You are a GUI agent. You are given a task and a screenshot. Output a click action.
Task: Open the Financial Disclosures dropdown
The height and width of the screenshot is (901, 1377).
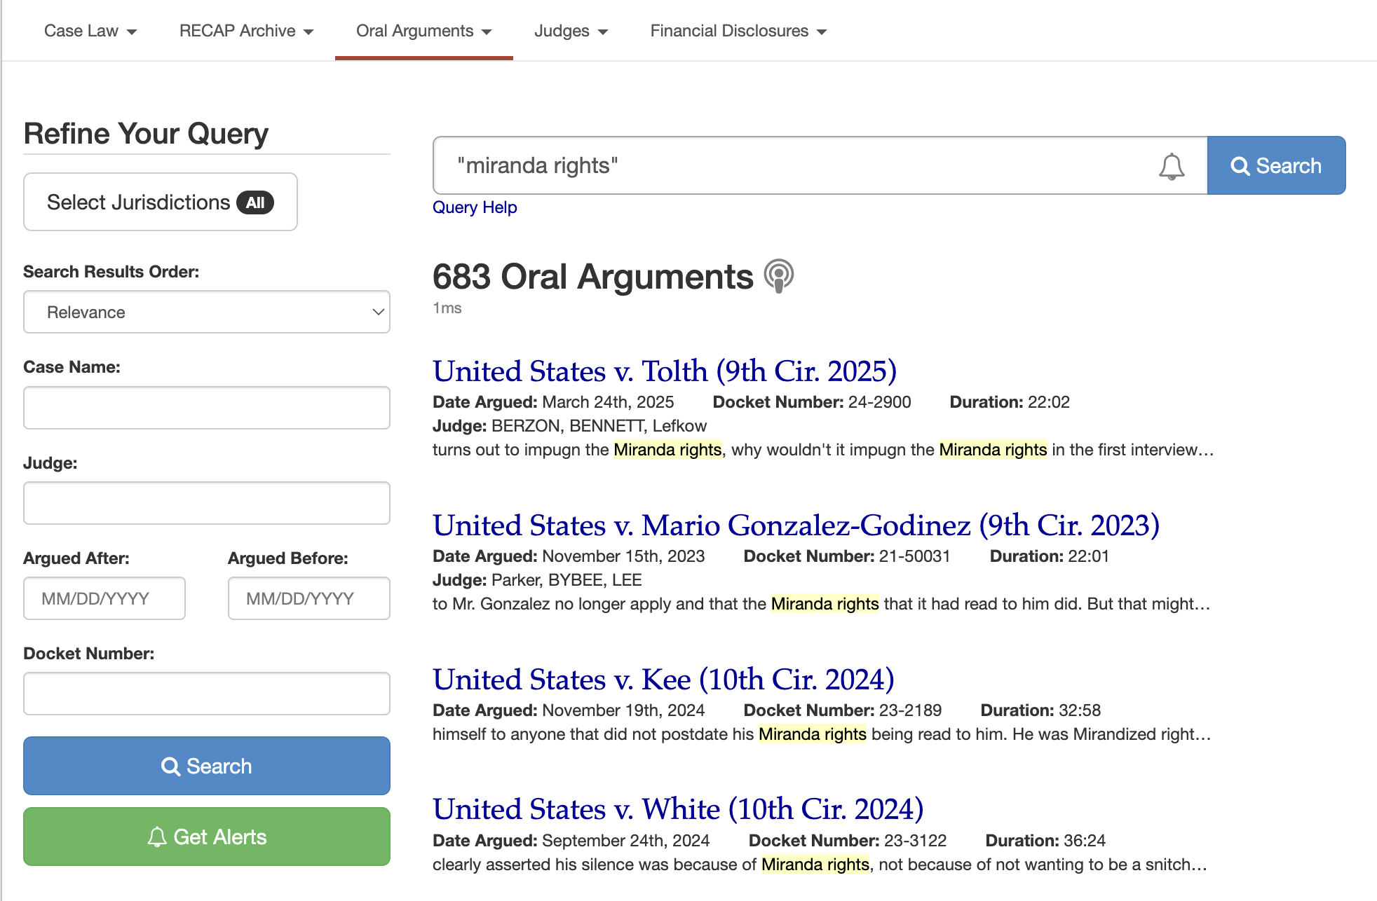[x=738, y=30]
